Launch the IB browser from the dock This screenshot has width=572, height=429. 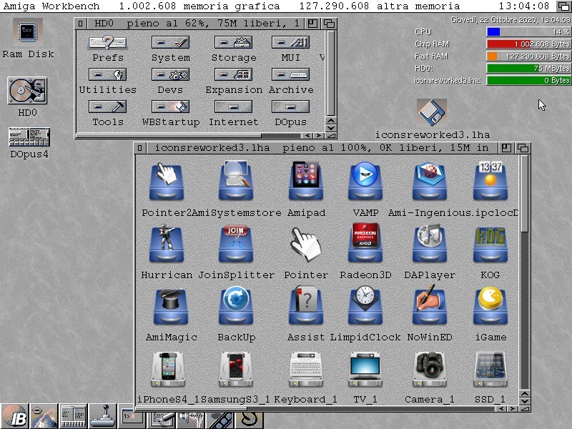pyautogui.click(x=14, y=416)
